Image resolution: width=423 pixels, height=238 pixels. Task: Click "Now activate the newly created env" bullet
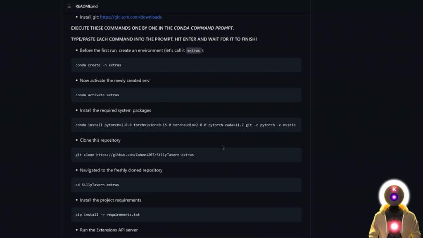(x=114, y=81)
